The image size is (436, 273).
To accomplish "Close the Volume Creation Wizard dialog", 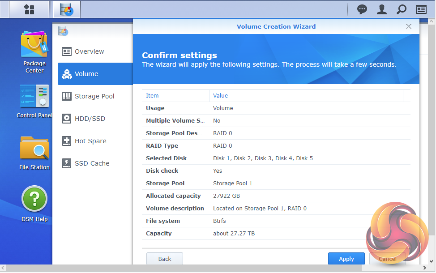I will 408,26.
